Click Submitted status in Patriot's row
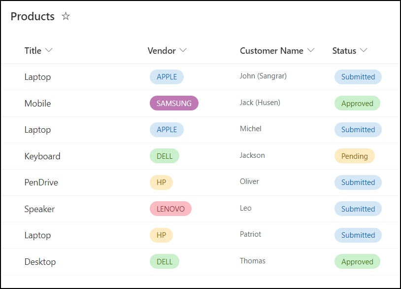Screen dimensions: 401x289 (x=358, y=235)
